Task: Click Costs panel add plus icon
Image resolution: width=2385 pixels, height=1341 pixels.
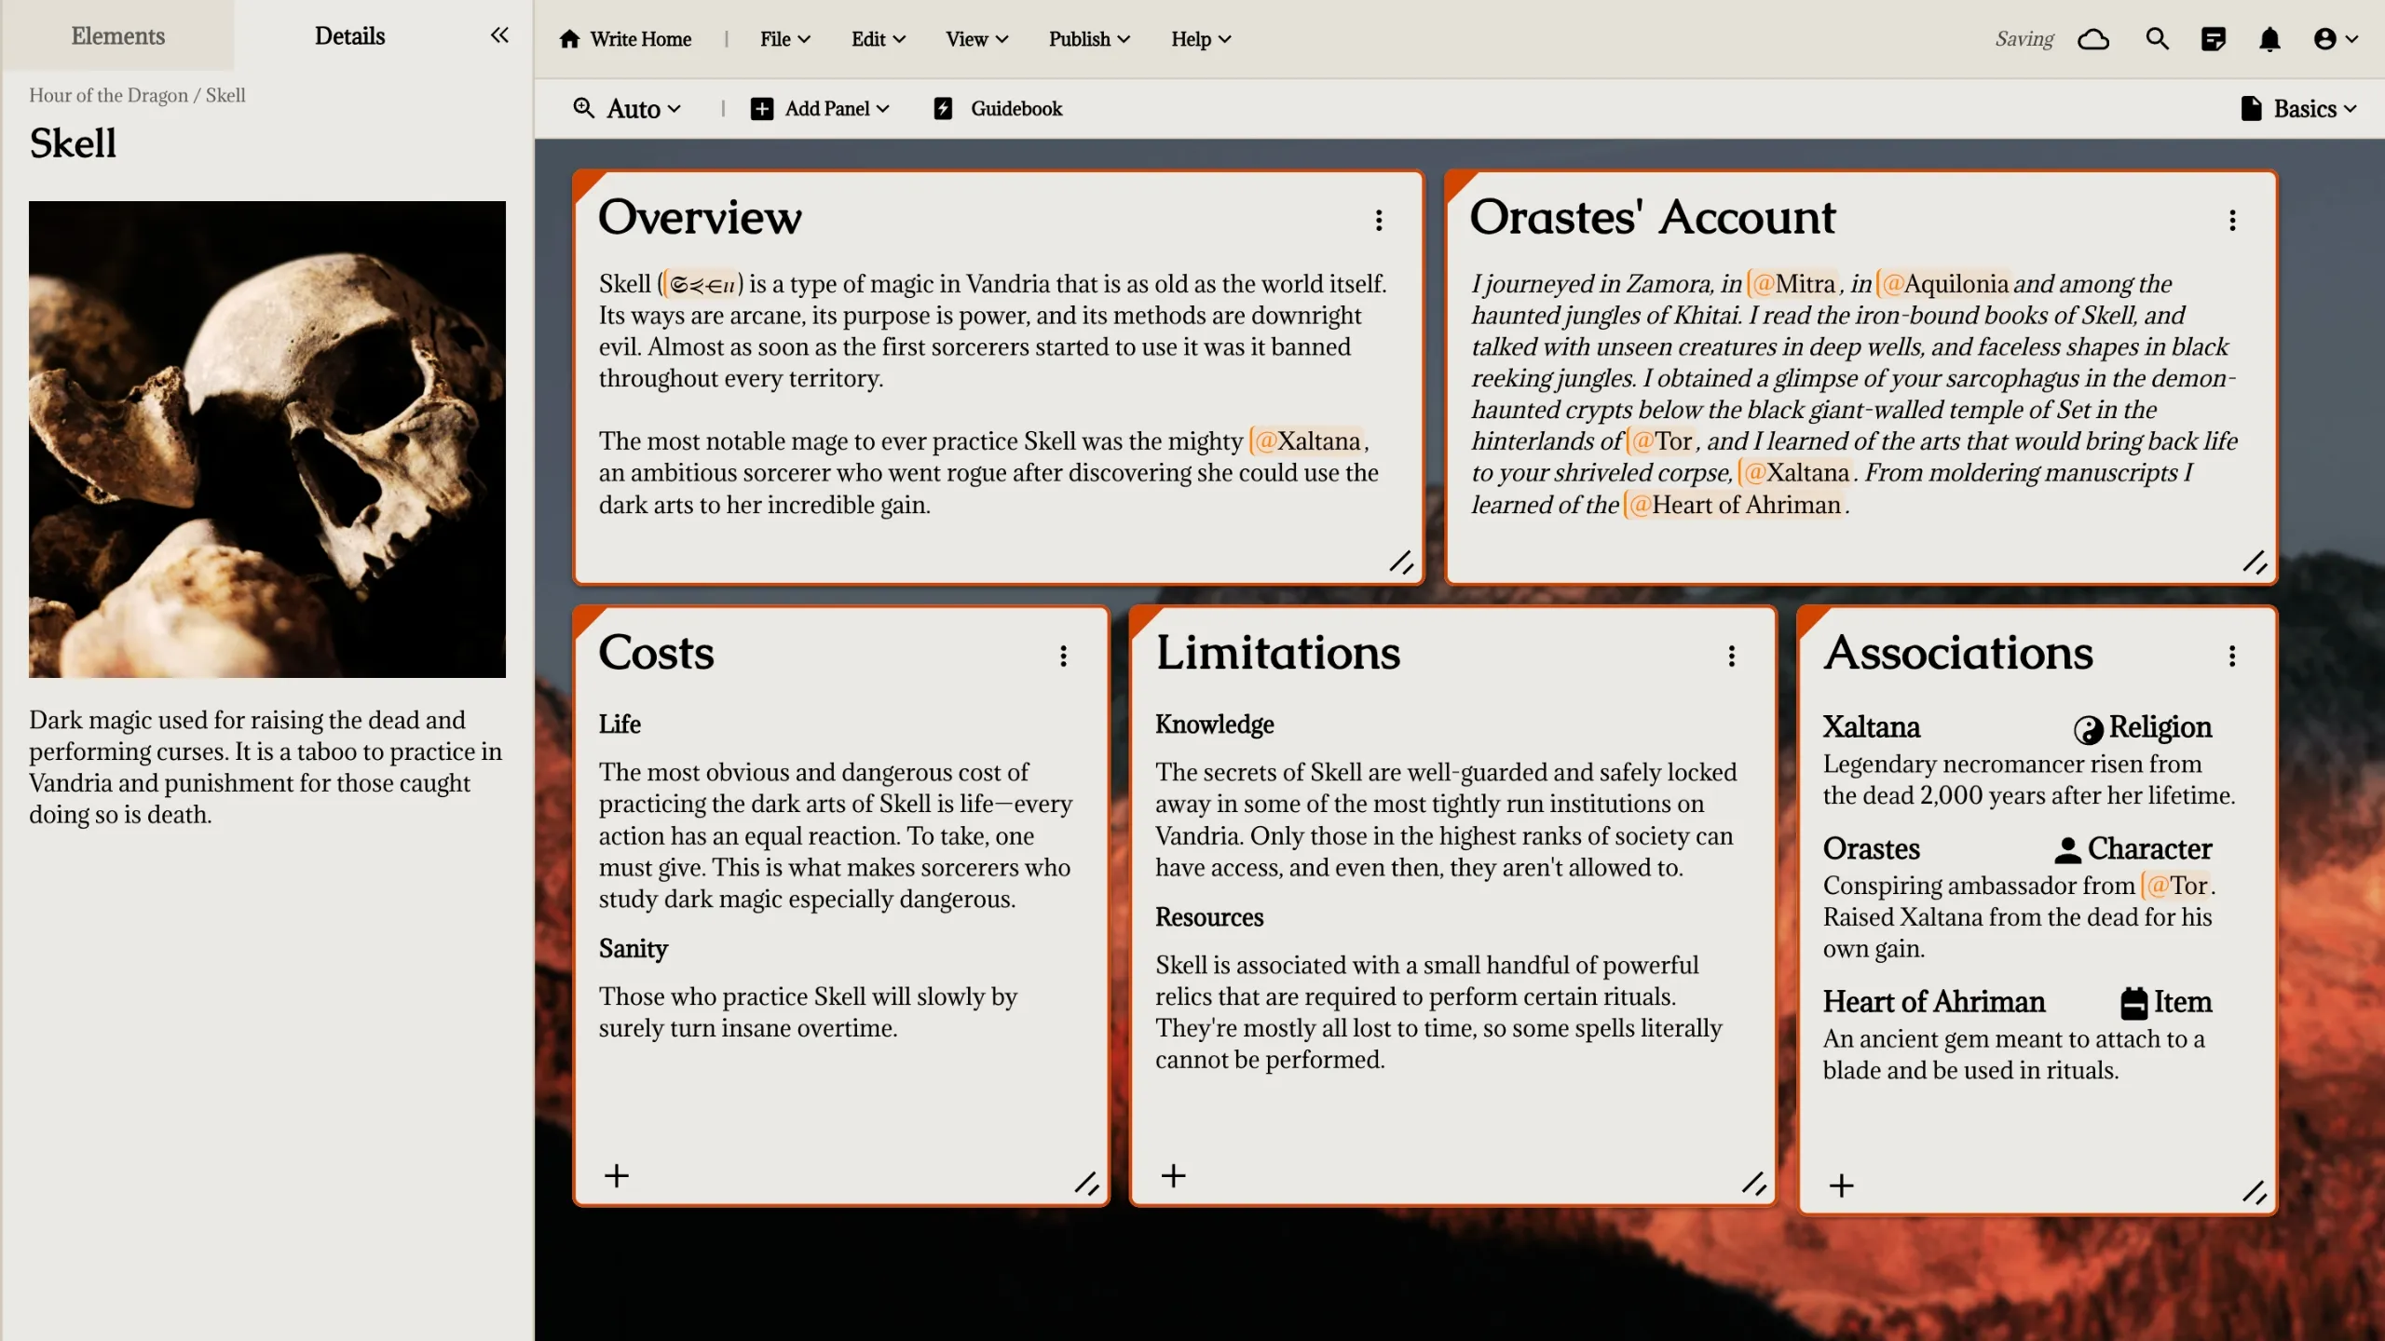Action: tap(617, 1175)
